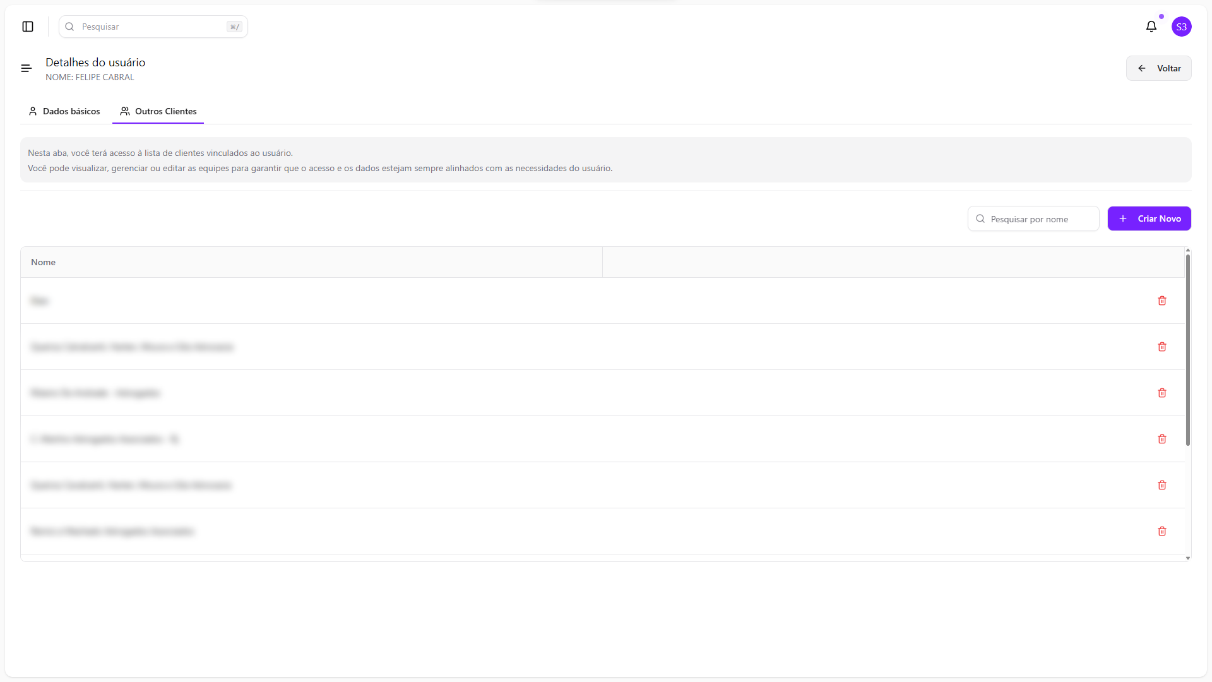Toggle the sidebar panel icon
This screenshot has height=682, width=1212.
point(28,27)
